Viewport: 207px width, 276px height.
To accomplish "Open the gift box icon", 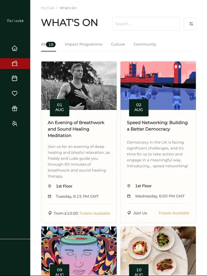I will (x=15, y=109).
